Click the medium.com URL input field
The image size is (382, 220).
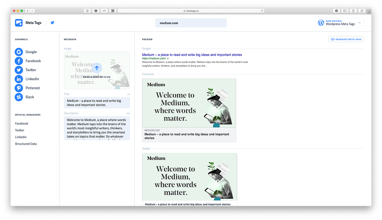tap(191, 23)
